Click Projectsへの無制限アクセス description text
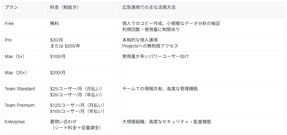Image resolution: width=287 pixels, height=135 pixels. click(x=150, y=46)
